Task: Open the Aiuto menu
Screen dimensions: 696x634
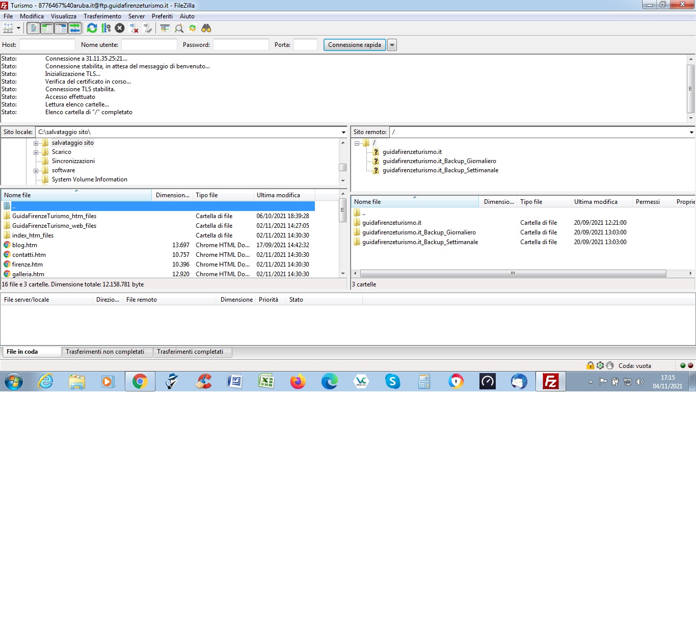Action: pyautogui.click(x=187, y=16)
